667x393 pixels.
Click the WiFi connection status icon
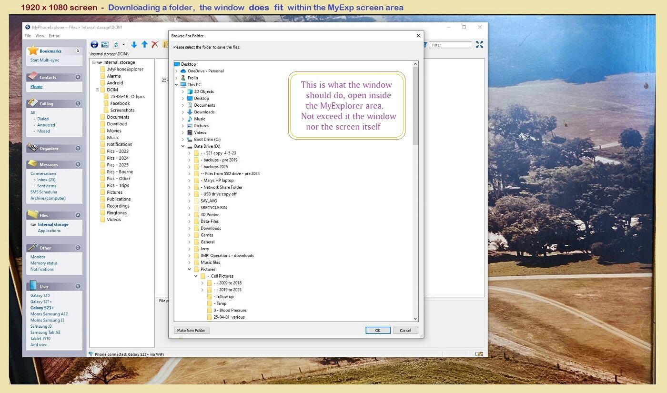pos(91,354)
